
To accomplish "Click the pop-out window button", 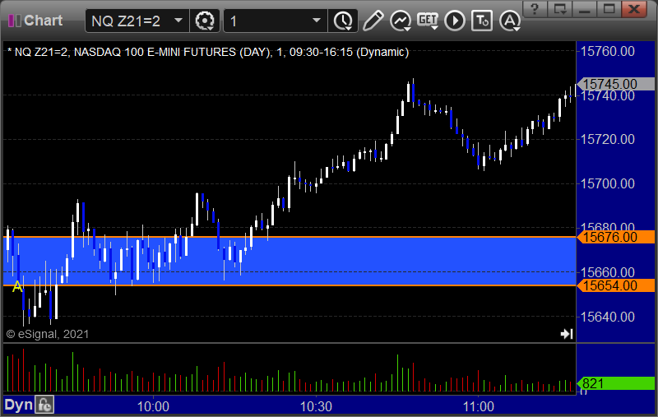I will [x=560, y=8].
